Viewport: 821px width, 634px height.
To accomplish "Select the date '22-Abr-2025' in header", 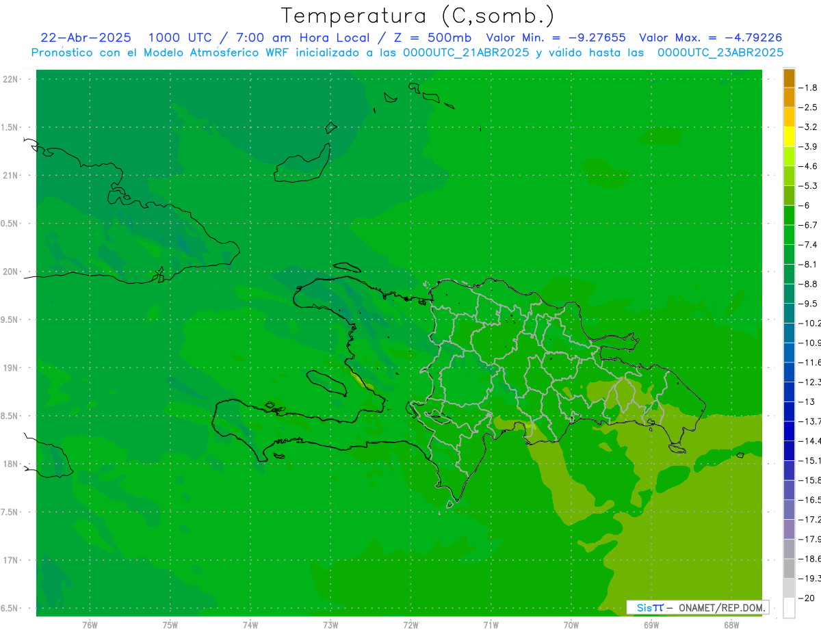I will pyautogui.click(x=87, y=38).
